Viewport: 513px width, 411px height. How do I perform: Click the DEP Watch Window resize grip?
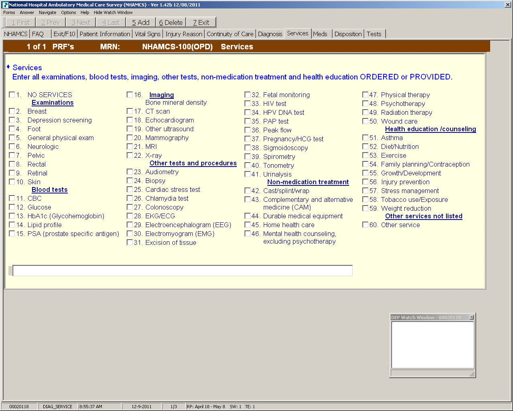pos(472,374)
